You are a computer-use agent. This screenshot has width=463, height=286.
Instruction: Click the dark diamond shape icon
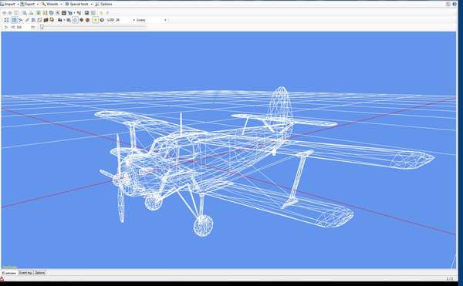(82, 20)
